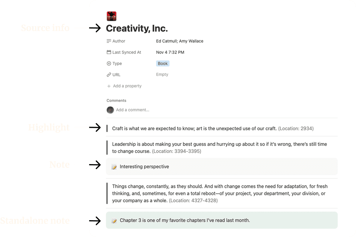Click the plus icon for adding a property
The width and height of the screenshot is (356, 237).
pos(109,86)
